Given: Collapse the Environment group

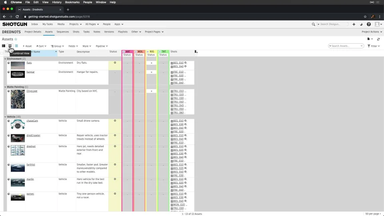Looking at the screenshot, I should tap(5, 59).
